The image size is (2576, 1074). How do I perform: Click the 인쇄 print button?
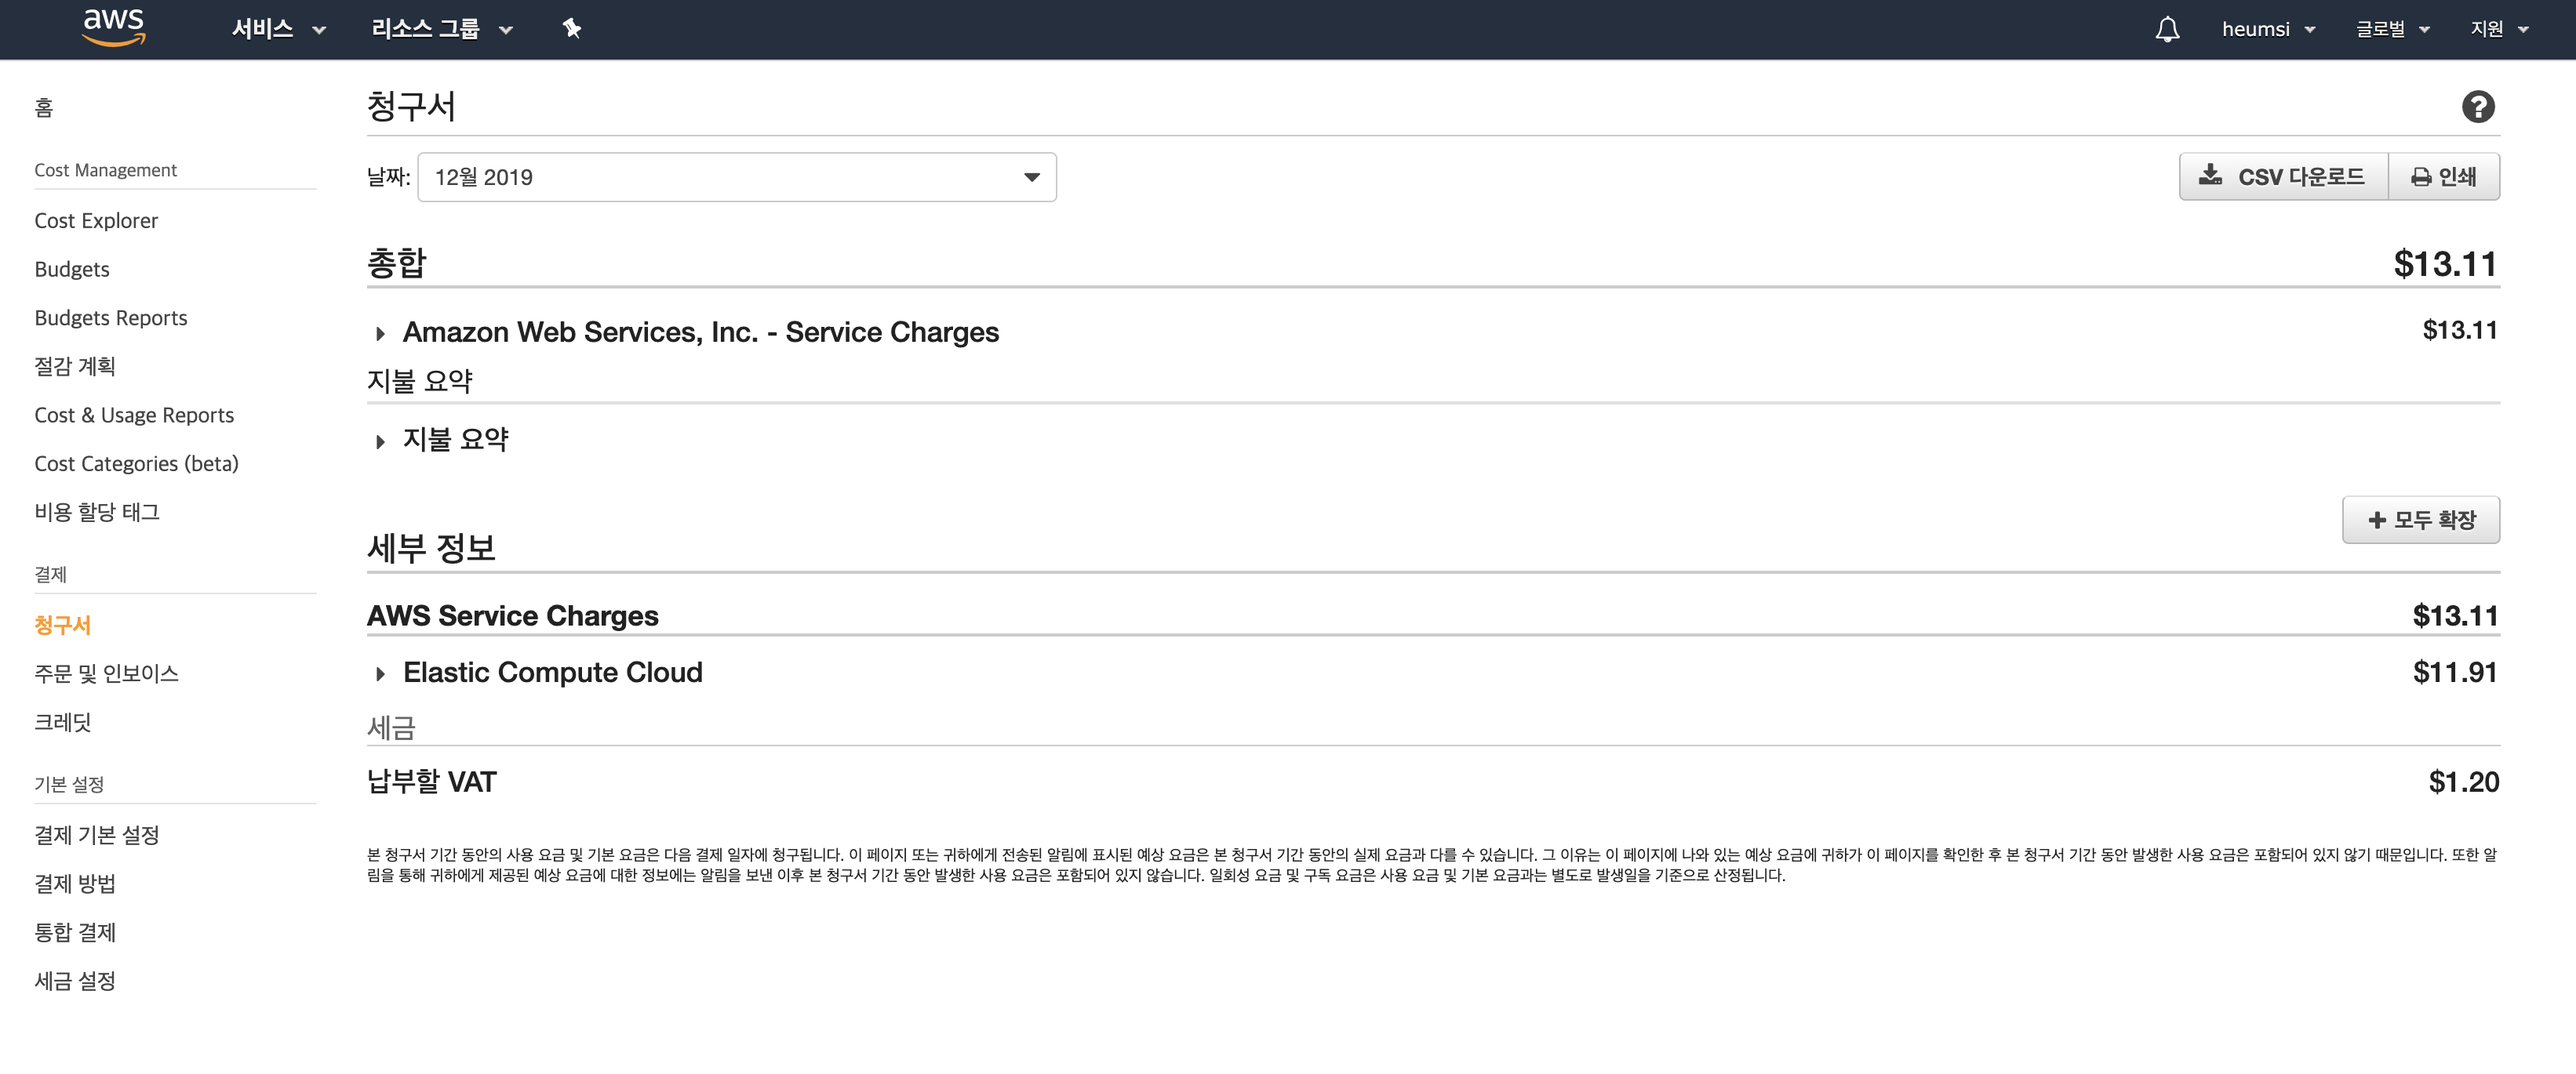tap(2443, 177)
